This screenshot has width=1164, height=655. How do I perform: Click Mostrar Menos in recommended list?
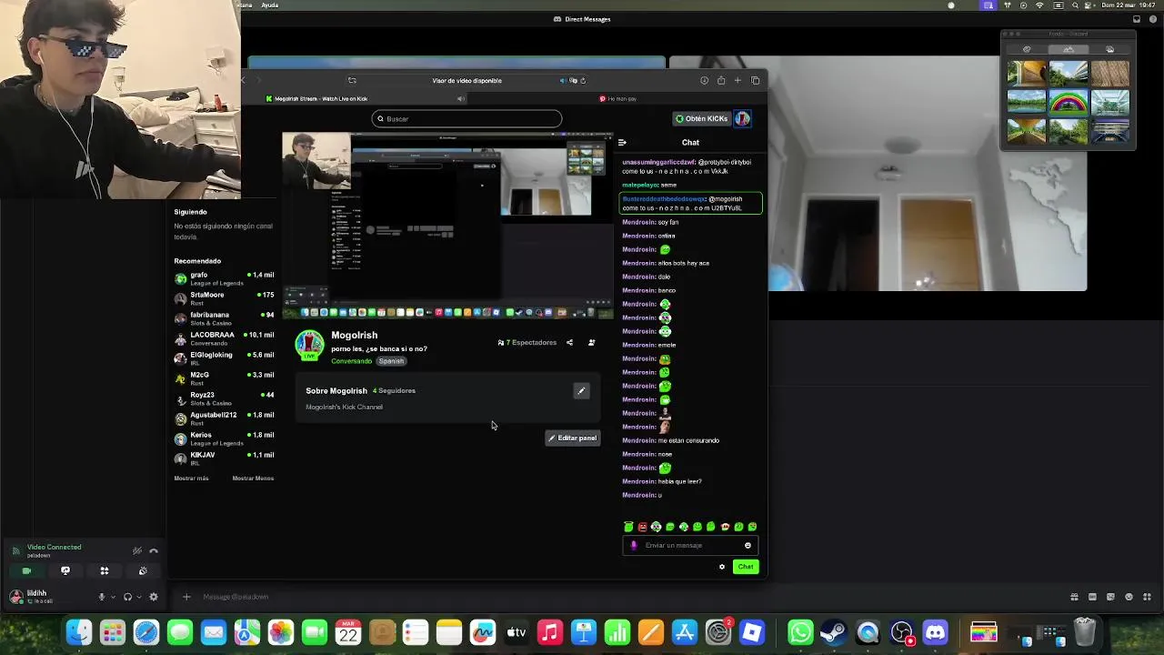[253, 479]
